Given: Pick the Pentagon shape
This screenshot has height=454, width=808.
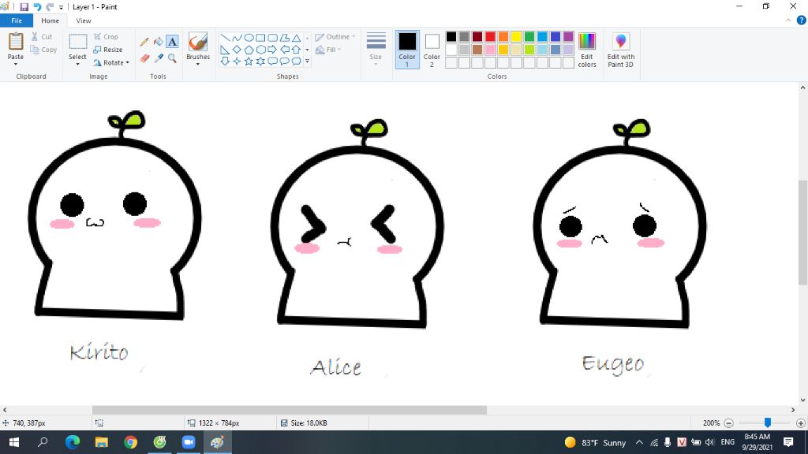Looking at the screenshot, I should 249,50.
